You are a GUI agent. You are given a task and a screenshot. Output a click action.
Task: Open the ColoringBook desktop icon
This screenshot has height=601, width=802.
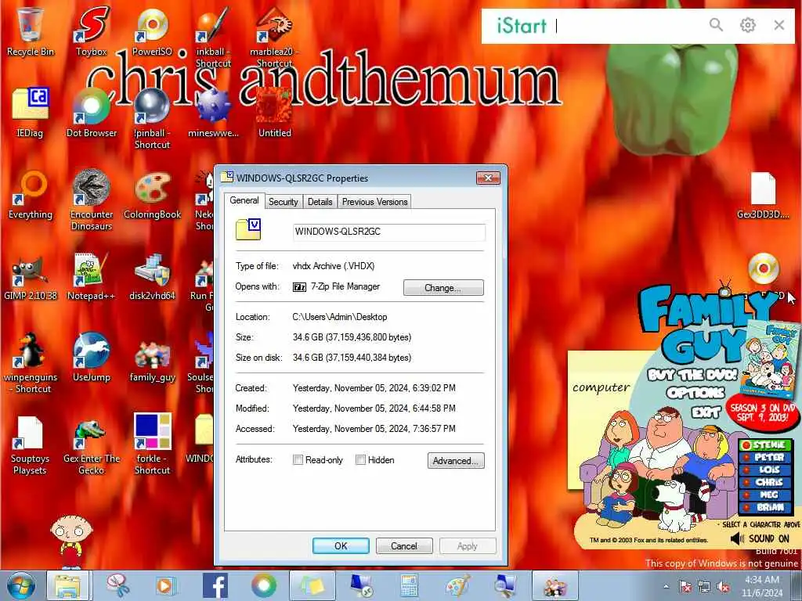[153, 195]
